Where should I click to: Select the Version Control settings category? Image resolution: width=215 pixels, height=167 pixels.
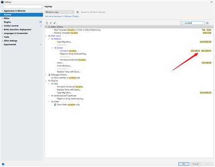click(11, 26)
